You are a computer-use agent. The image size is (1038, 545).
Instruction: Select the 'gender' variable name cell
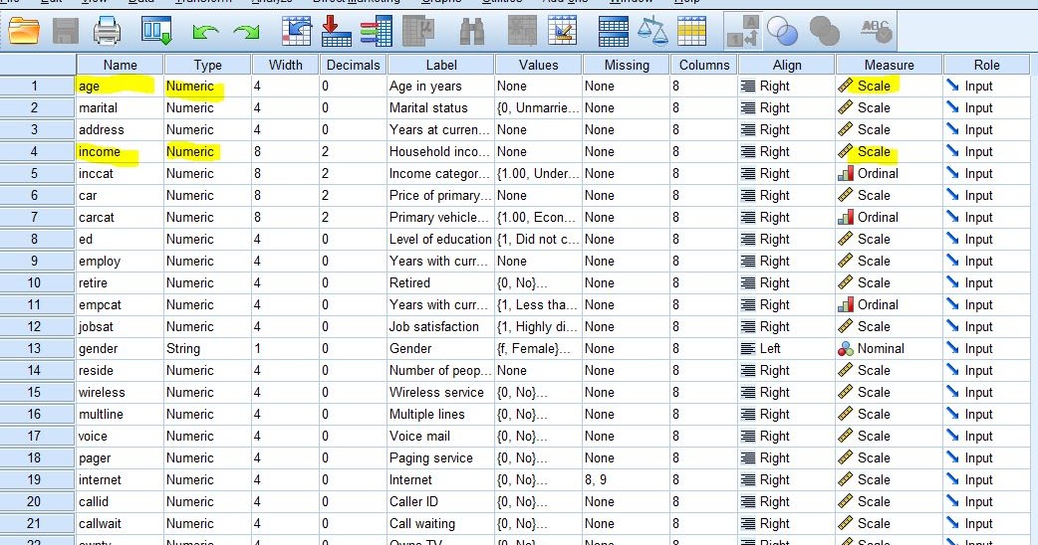[120, 349]
